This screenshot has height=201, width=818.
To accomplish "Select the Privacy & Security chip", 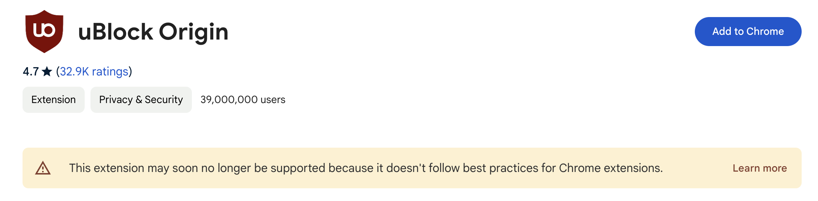I will (141, 99).
